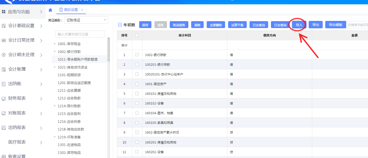Click the 试算平衡 button
368x158 pixels.
[237, 25]
